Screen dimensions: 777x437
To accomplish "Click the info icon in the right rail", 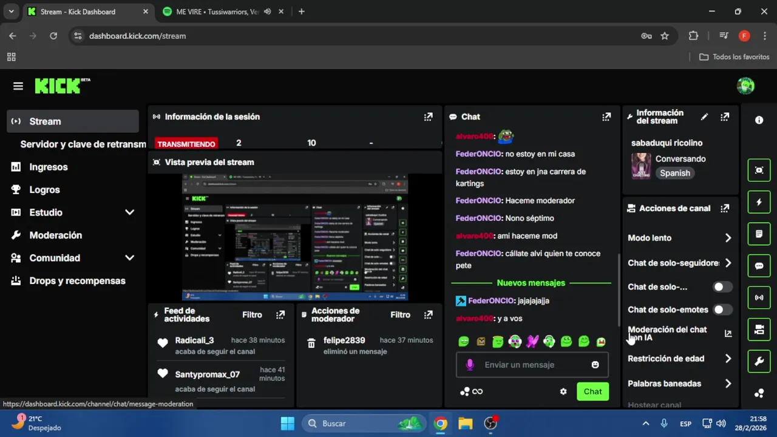I will 759,120.
